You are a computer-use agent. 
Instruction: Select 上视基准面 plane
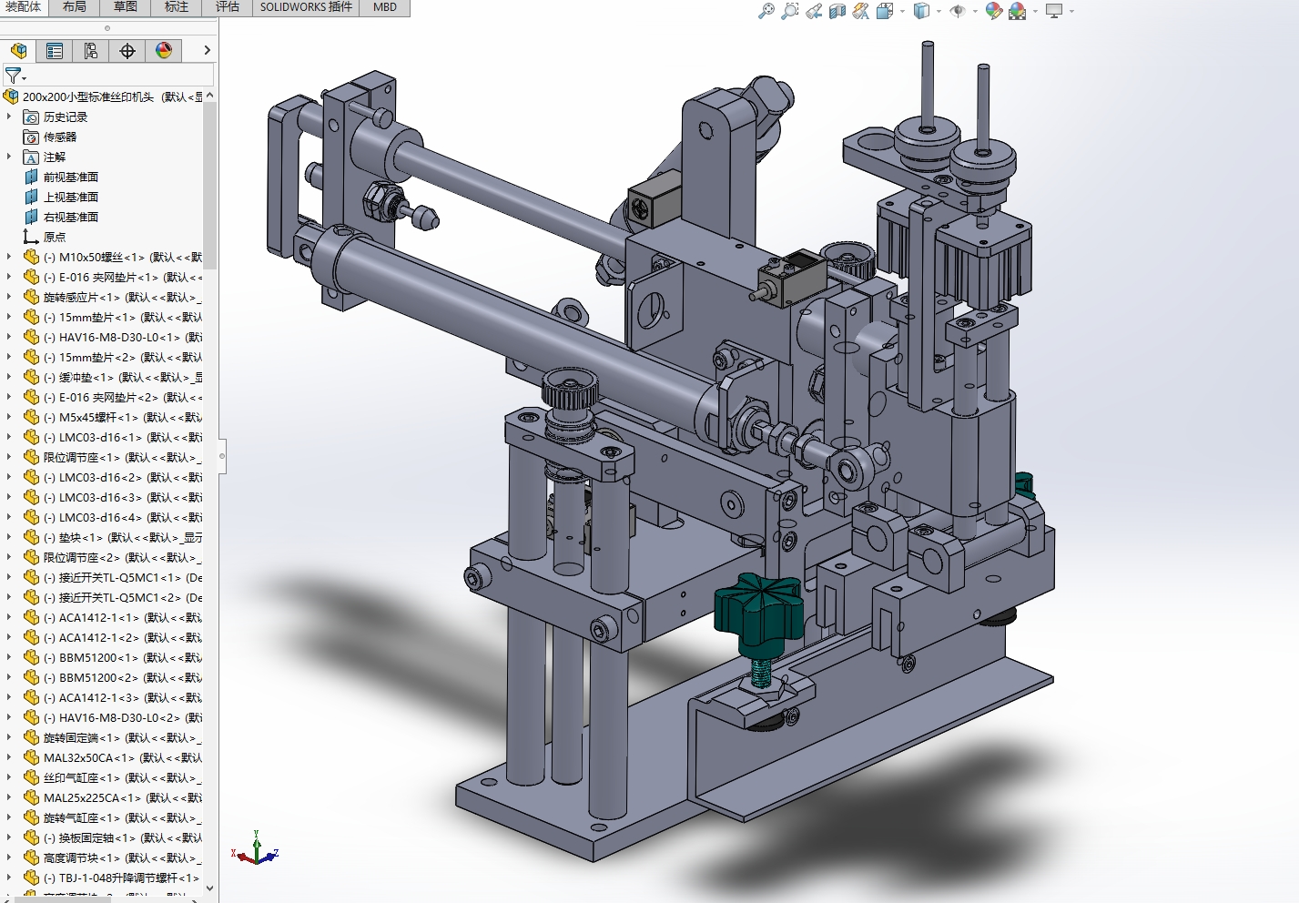coord(71,197)
